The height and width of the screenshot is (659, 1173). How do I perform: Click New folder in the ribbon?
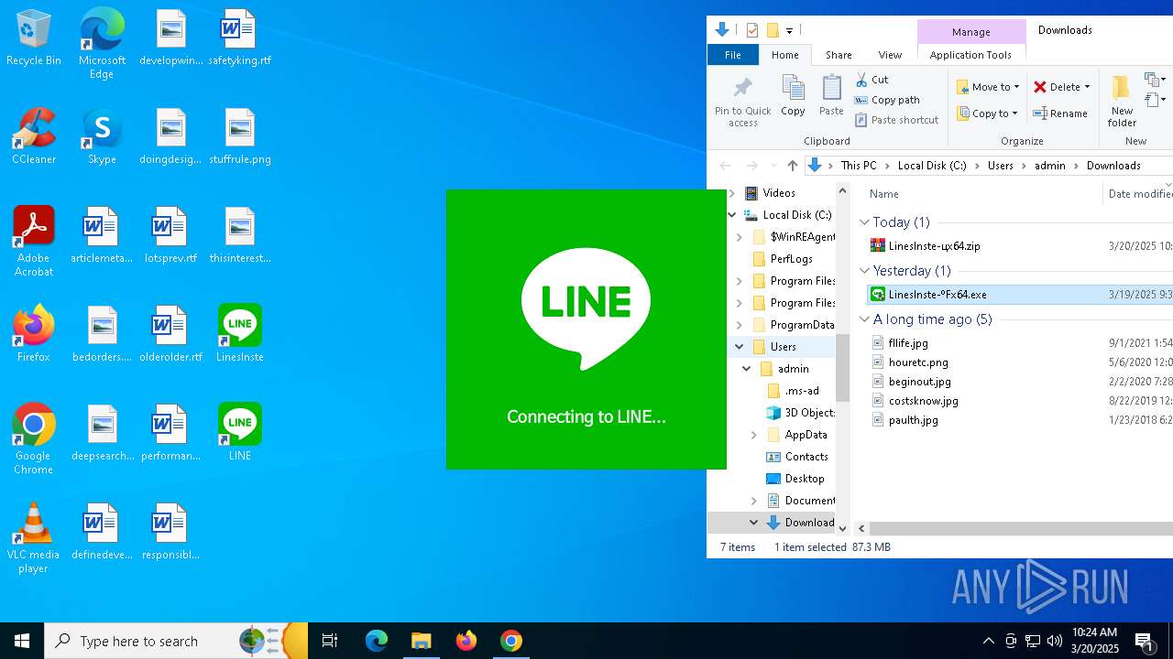[1122, 101]
